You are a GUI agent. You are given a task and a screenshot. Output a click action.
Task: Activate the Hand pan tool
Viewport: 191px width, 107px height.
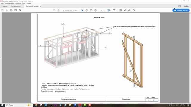click(87, 10)
